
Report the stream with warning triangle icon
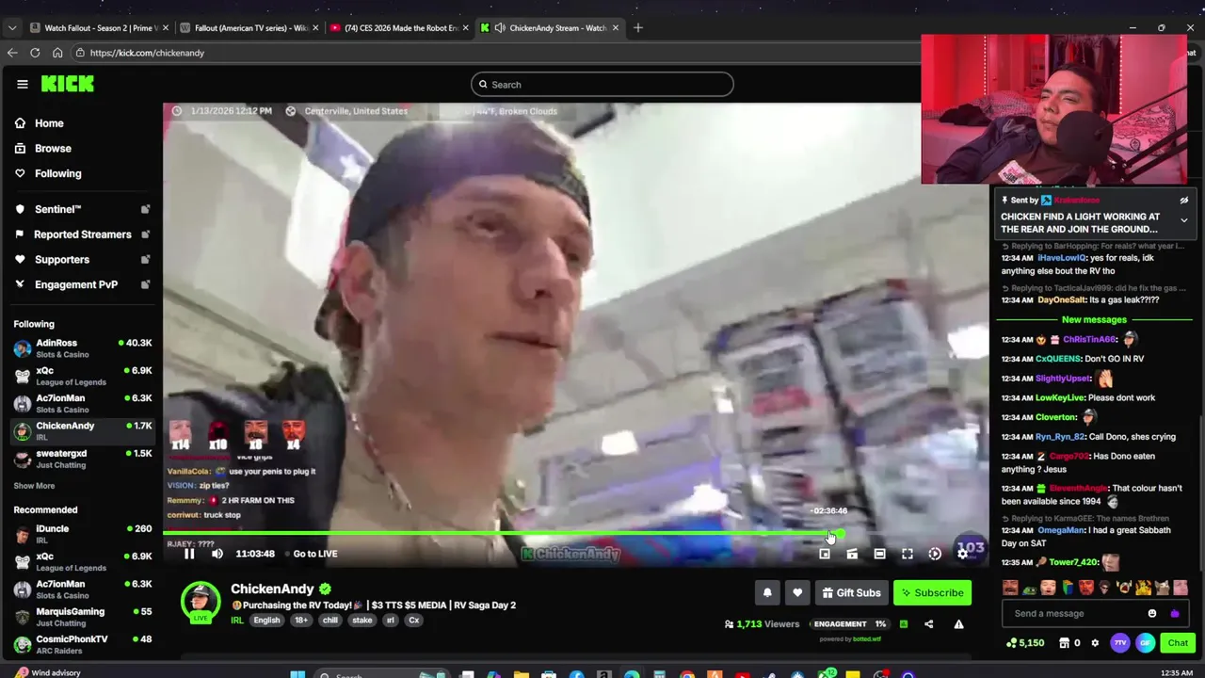(x=958, y=623)
